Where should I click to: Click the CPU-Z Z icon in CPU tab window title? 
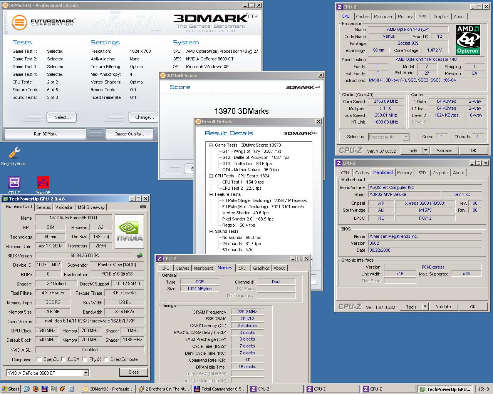(x=339, y=7)
